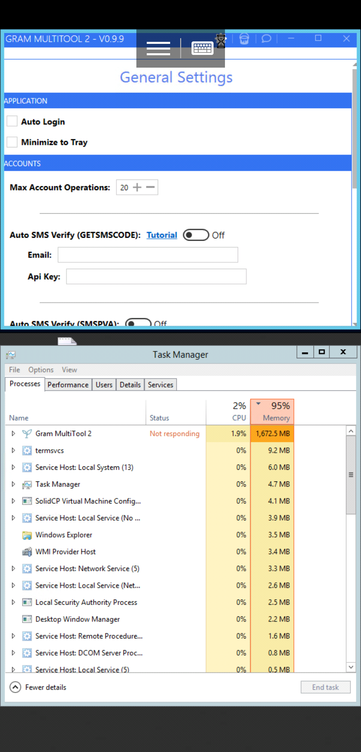Click the Task Manager process list scrollbar thumb
Screen dimensions: 361x752
tap(351, 475)
